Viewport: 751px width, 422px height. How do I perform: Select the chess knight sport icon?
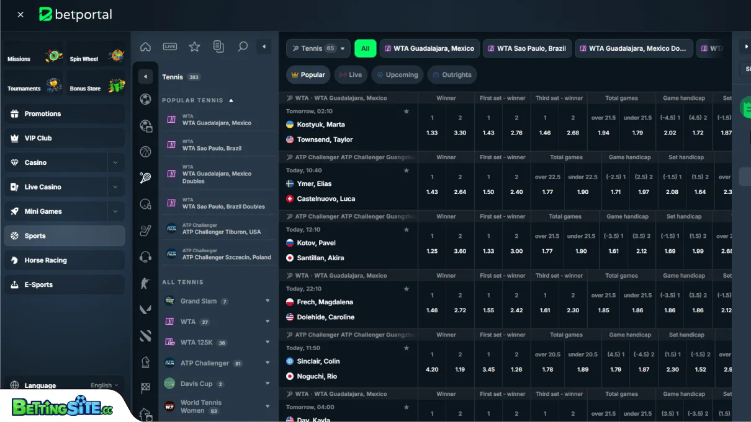coord(145,362)
